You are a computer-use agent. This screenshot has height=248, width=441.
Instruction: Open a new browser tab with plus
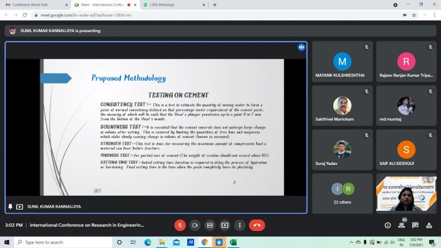215,5
